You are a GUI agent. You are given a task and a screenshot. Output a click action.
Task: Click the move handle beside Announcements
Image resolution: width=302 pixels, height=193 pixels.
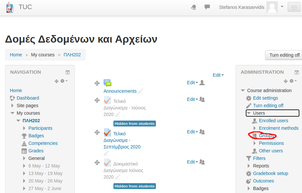click(x=97, y=83)
